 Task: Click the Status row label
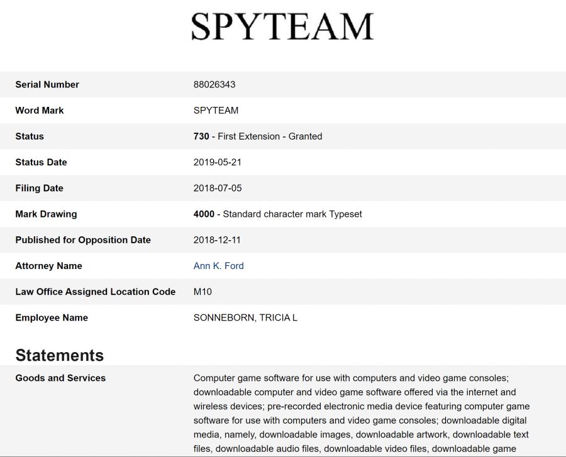click(x=30, y=136)
